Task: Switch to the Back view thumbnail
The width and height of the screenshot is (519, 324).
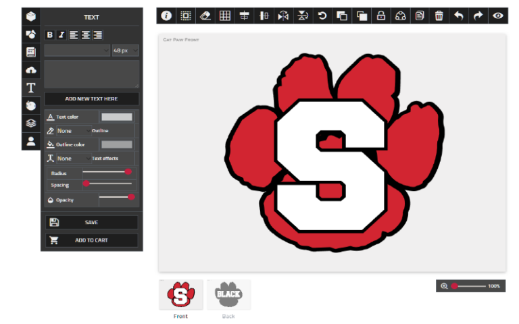Action: (x=228, y=295)
